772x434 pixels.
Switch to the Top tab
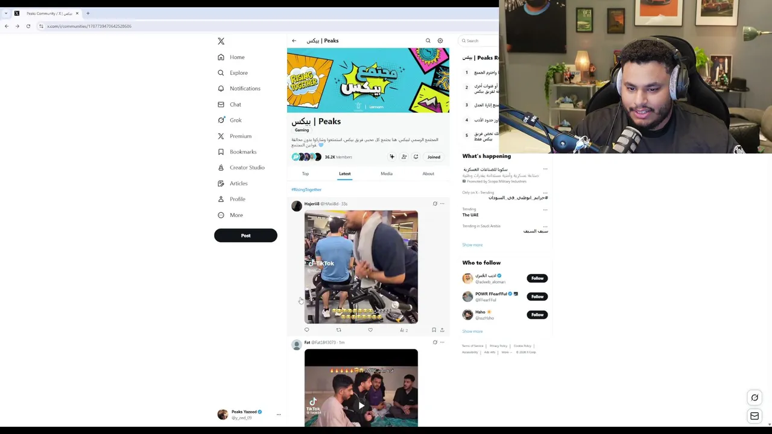(305, 174)
